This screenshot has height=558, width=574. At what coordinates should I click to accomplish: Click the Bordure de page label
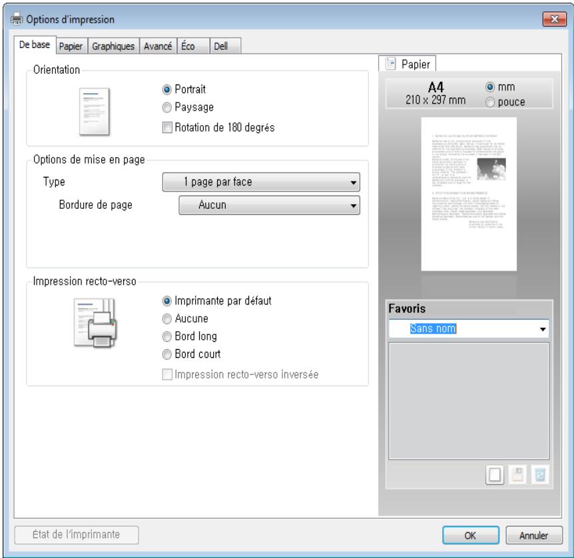click(95, 205)
